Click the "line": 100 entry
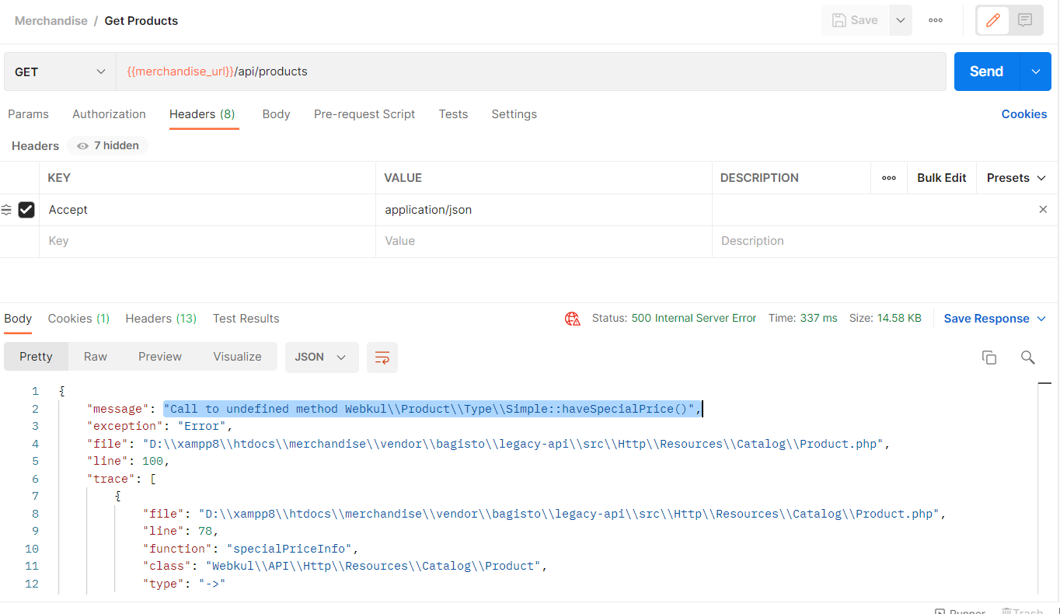 [128, 461]
